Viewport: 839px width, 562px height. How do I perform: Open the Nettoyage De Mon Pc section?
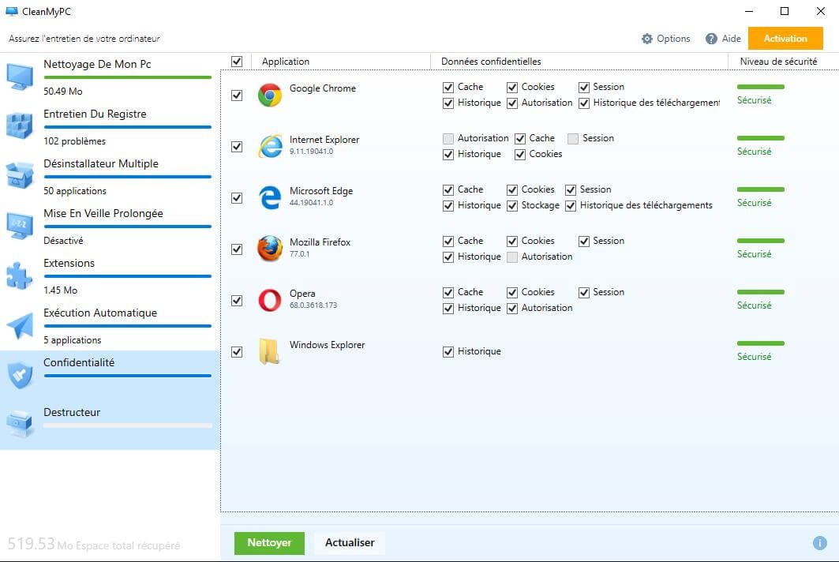pos(110,77)
